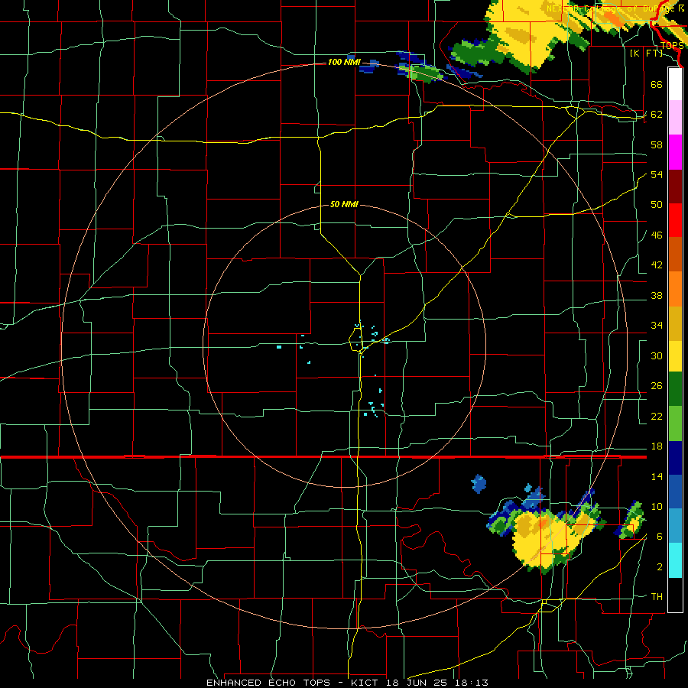Image resolution: width=688 pixels, height=688 pixels.
Task: Select the light green legend swatch
Action: tap(675, 424)
